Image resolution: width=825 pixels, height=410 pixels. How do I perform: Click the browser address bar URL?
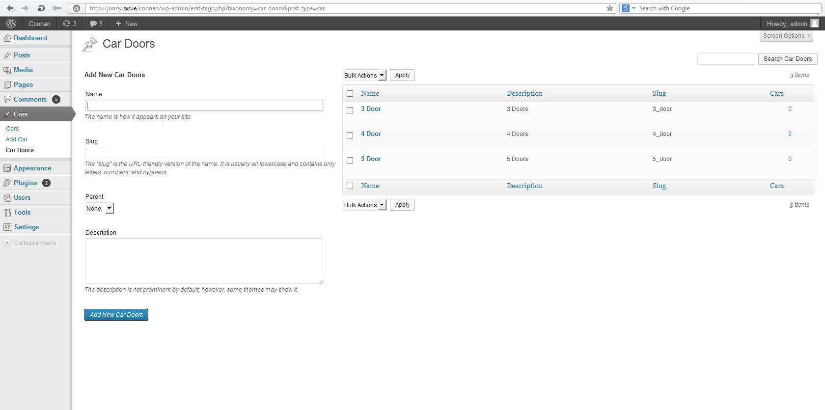[207, 8]
